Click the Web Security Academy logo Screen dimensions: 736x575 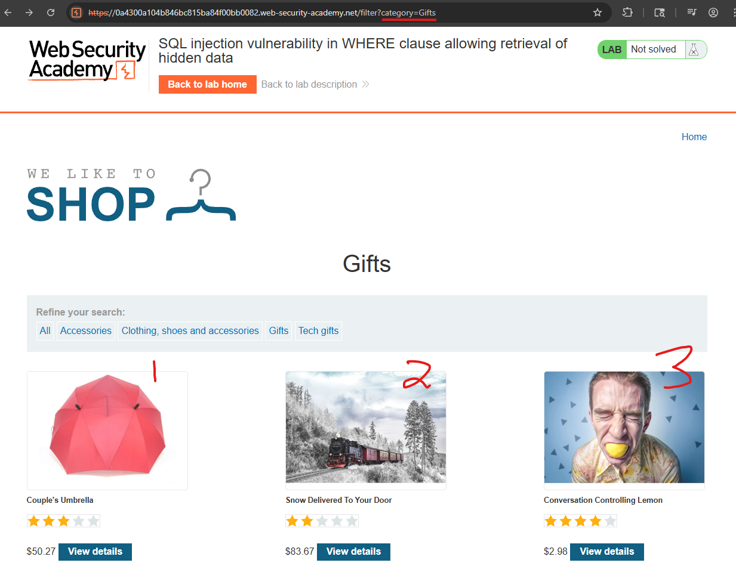(87, 60)
